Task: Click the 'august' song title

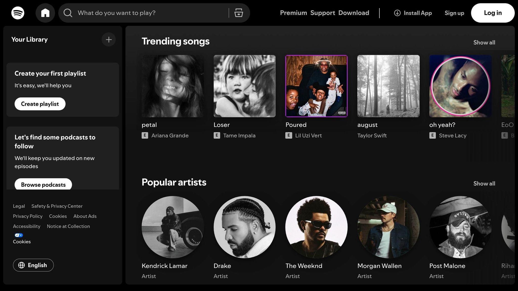Action: click(368, 125)
